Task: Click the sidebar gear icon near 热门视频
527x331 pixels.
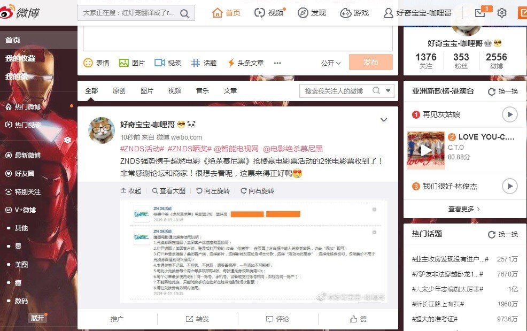Action: click(x=67, y=140)
